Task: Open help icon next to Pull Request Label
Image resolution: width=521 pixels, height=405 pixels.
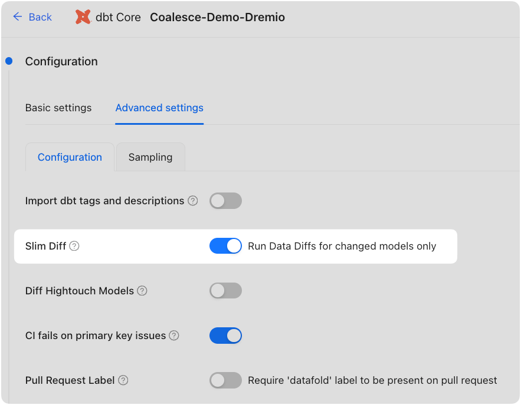Action: pyautogui.click(x=123, y=380)
